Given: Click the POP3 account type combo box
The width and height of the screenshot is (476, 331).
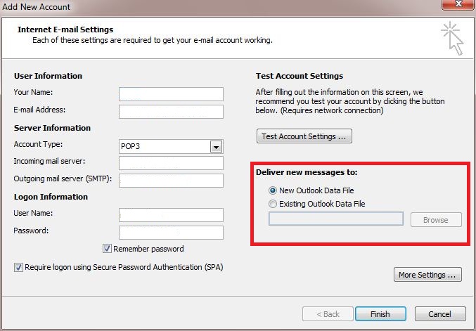Looking at the screenshot, I should [165, 146].
